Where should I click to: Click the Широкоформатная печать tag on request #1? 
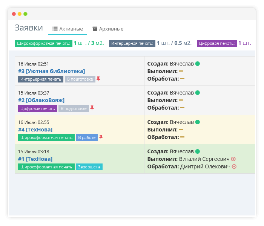click(x=46, y=167)
